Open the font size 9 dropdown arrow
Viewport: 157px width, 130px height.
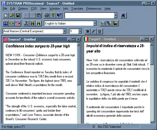coord(80,31)
